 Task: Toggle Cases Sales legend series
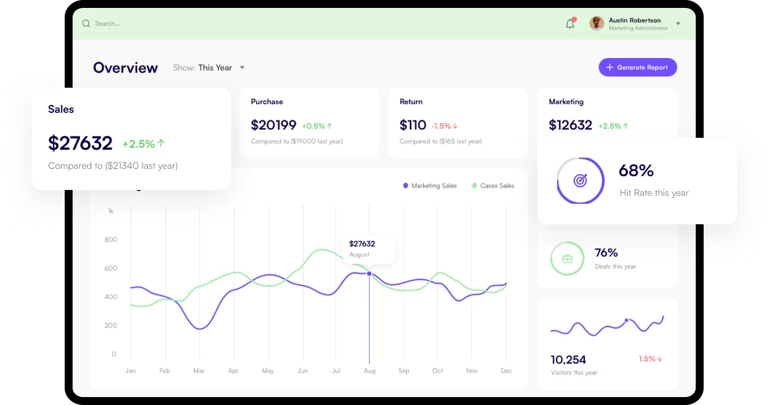pos(493,186)
